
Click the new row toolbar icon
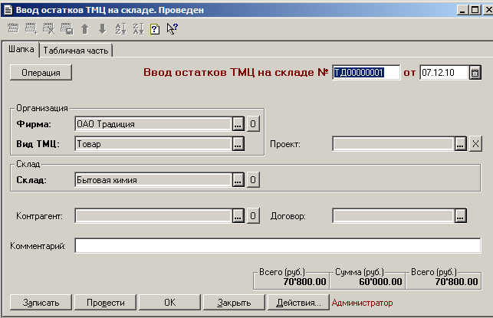(x=13, y=28)
